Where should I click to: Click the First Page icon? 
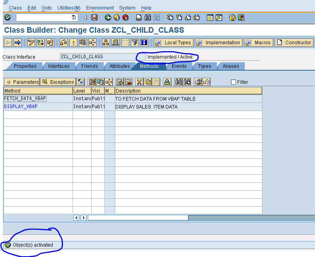coord(170,18)
